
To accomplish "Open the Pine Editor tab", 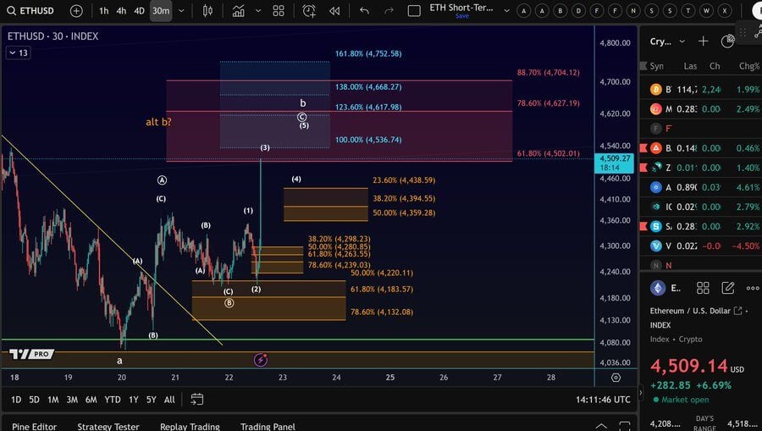I will [x=34, y=426].
